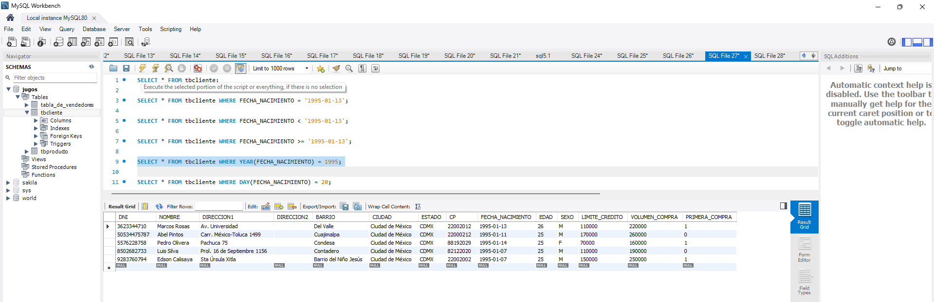
Task: Expand the tbproducto table
Action: point(27,151)
